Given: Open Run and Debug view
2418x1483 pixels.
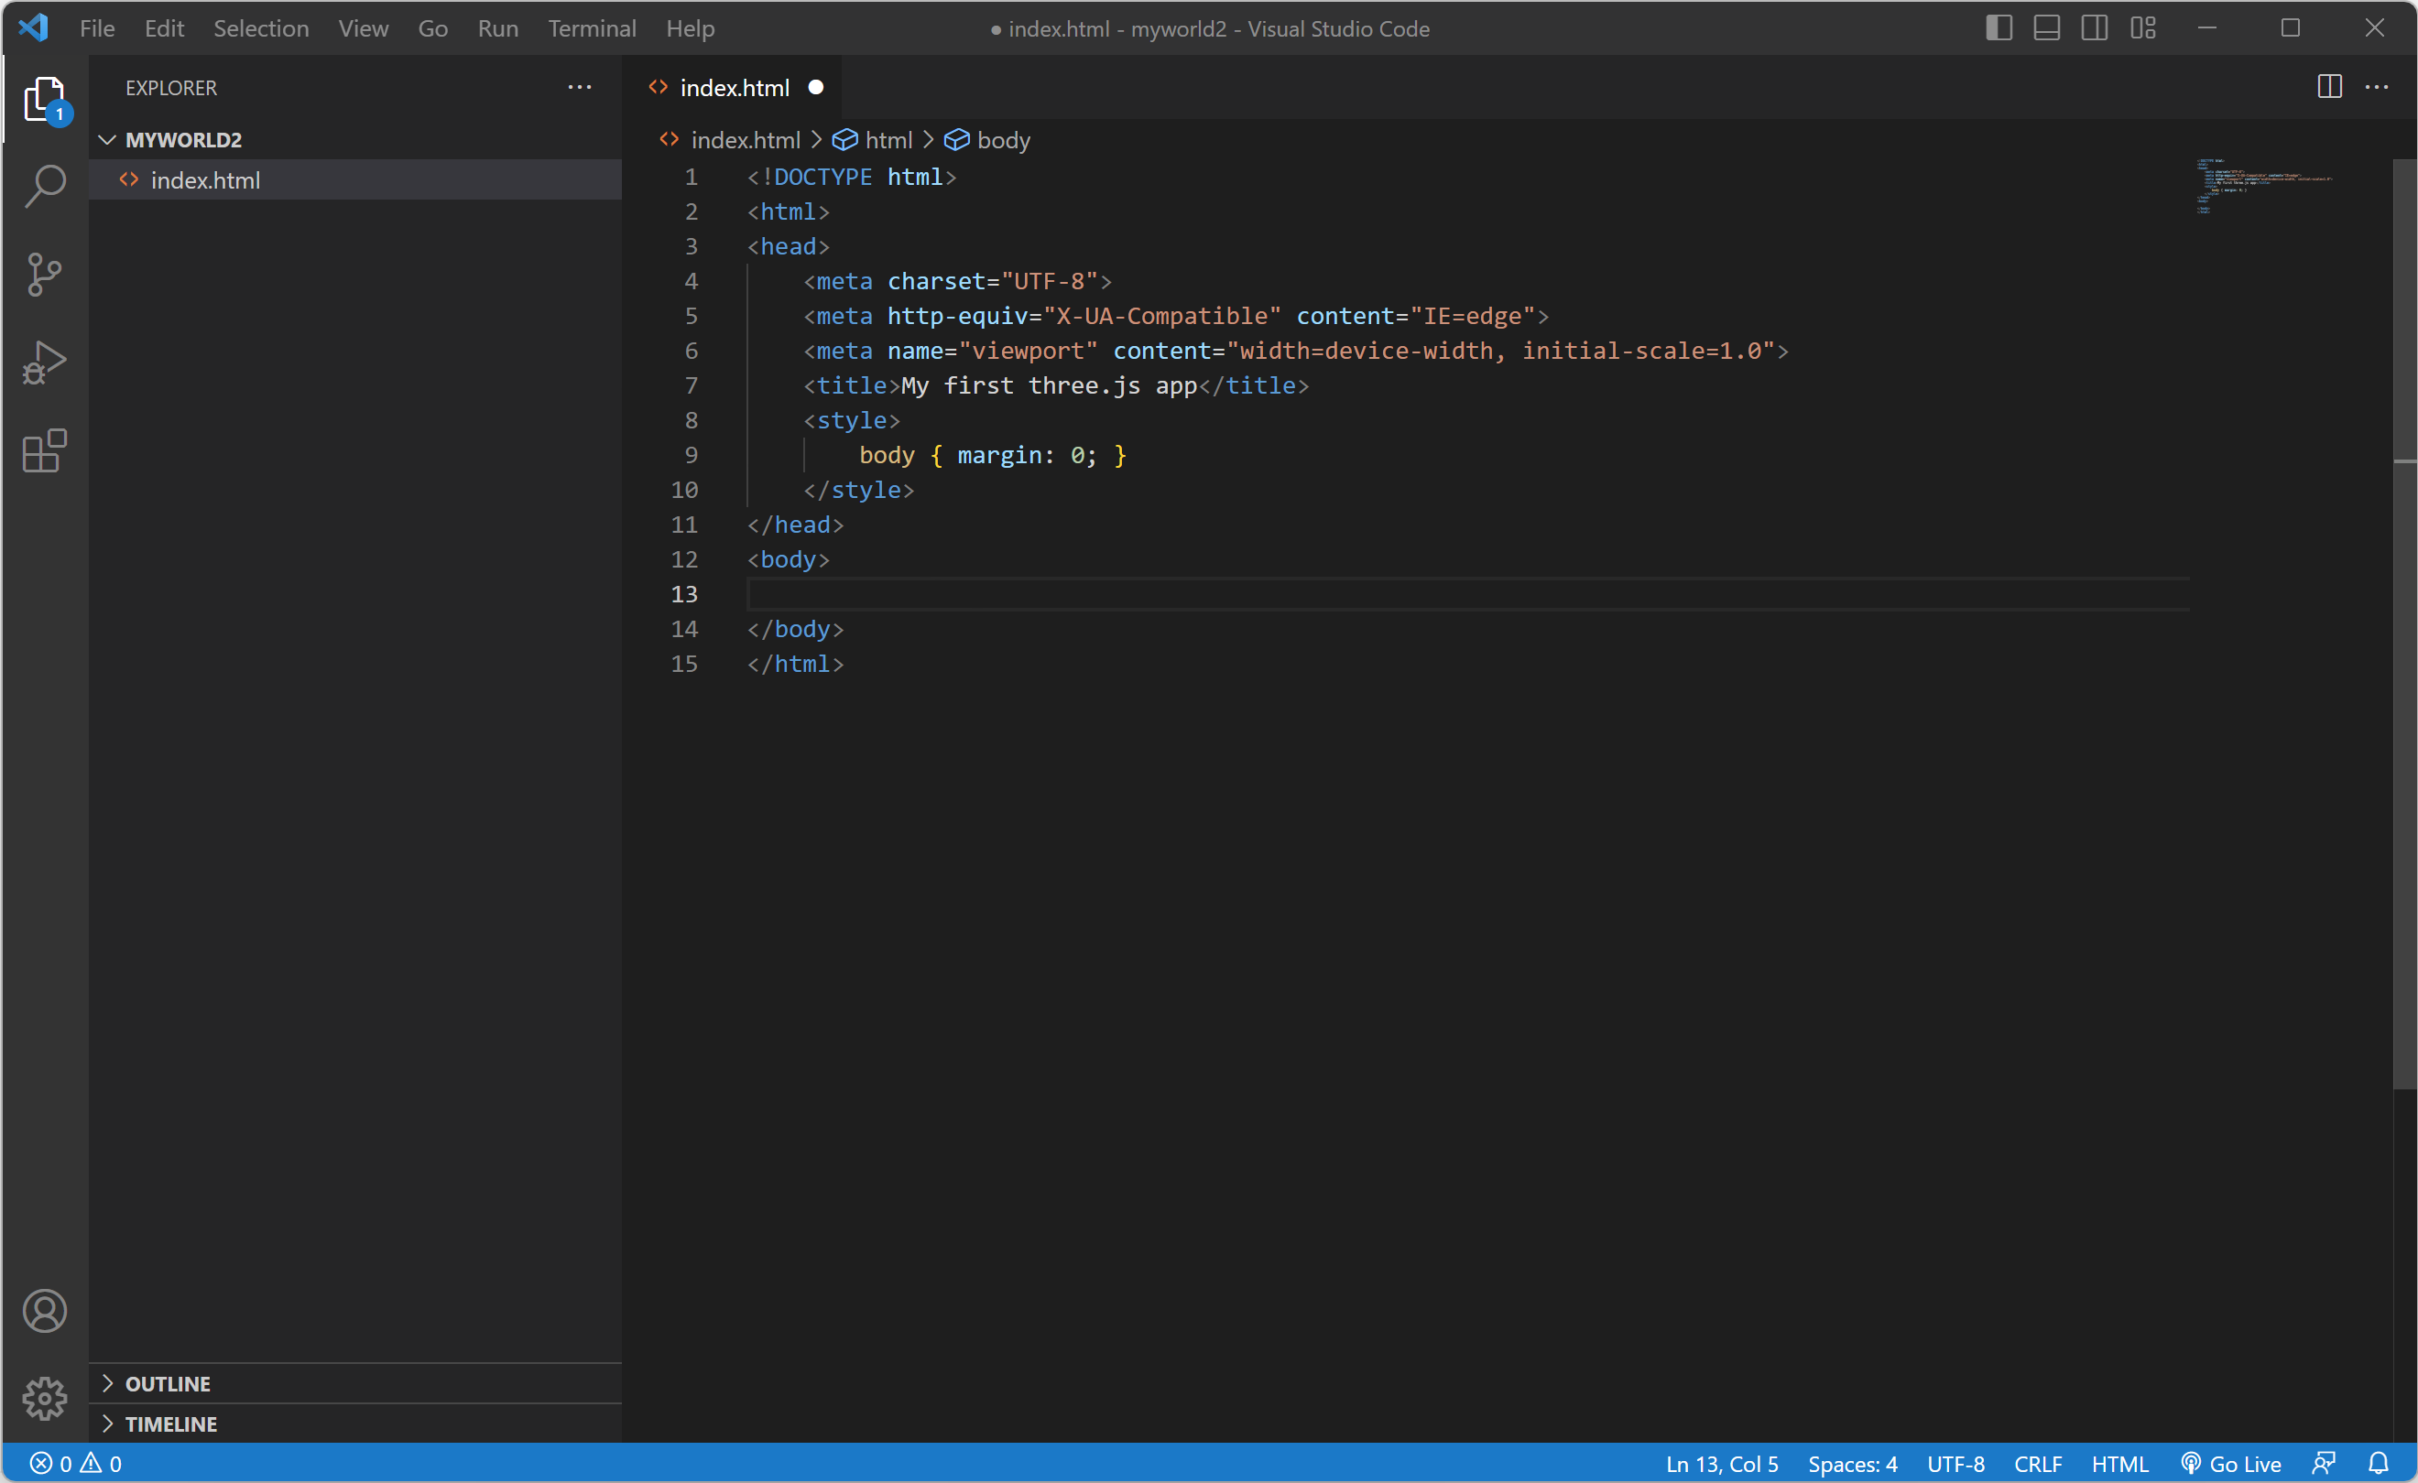Looking at the screenshot, I should (x=45, y=362).
